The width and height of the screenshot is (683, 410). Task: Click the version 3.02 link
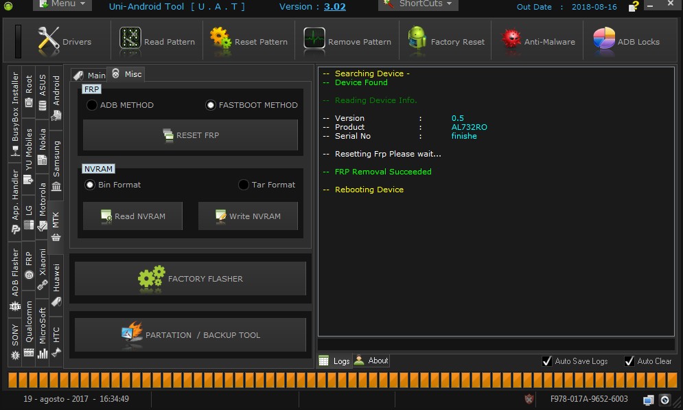[x=334, y=7]
